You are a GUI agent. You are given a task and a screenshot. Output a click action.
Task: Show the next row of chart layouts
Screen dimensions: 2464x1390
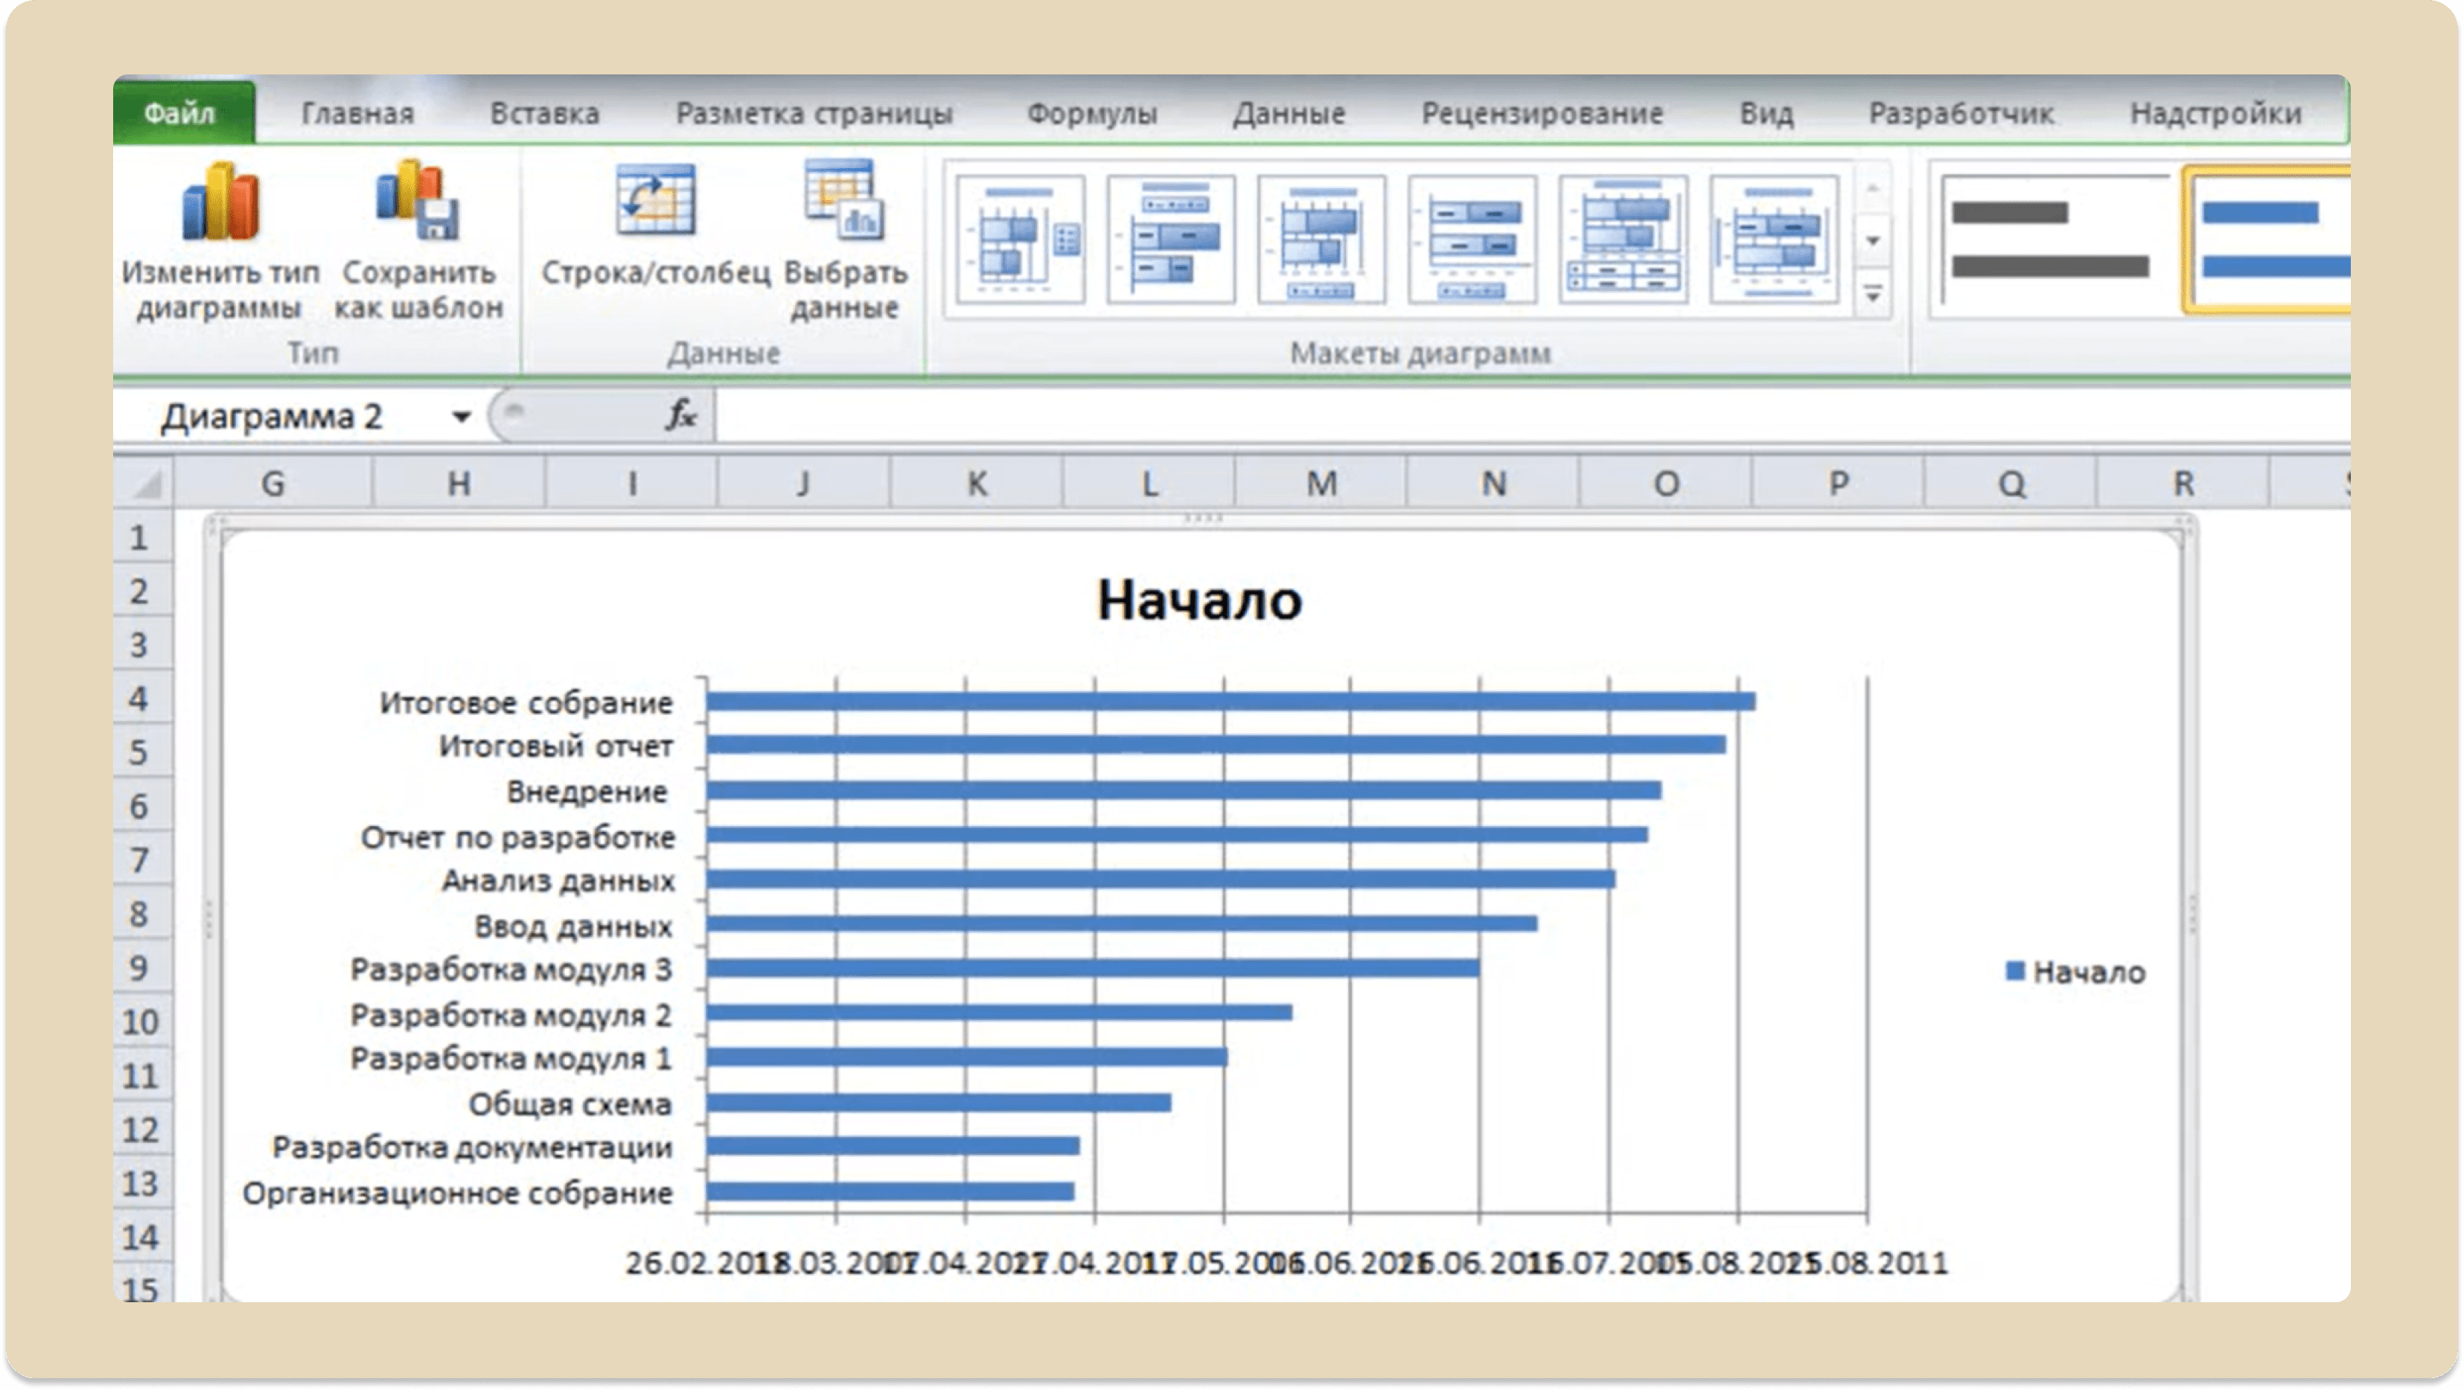[x=1873, y=240]
